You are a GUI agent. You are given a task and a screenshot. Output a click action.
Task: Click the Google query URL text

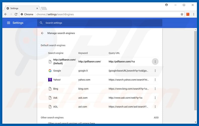(128, 71)
